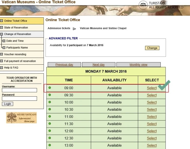This screenshot has height=149, width=190.
Task: Click Vatican Museums and Sistine Chapel breadcrumb
Action: (x=103, y=28)
